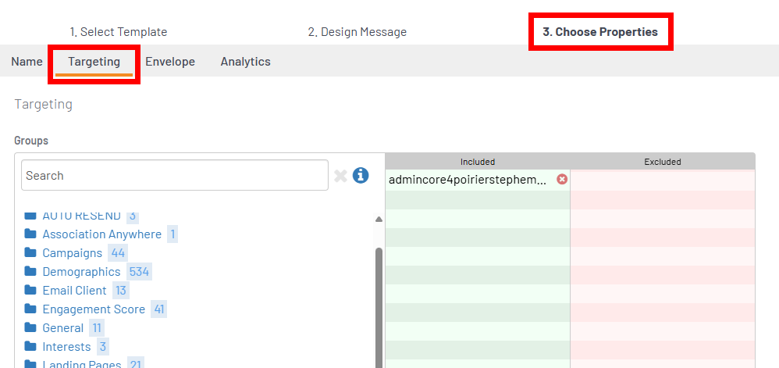Switch to the Name tab
This screenshot has width=779, height=368.
point(27,62)
